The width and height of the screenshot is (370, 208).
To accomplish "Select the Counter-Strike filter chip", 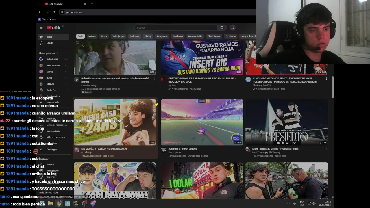I will [195, 36].
